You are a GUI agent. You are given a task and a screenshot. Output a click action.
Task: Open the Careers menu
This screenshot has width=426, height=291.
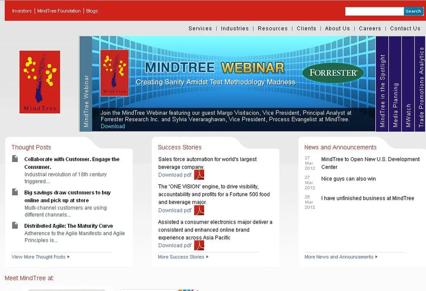tap(370, 28)
